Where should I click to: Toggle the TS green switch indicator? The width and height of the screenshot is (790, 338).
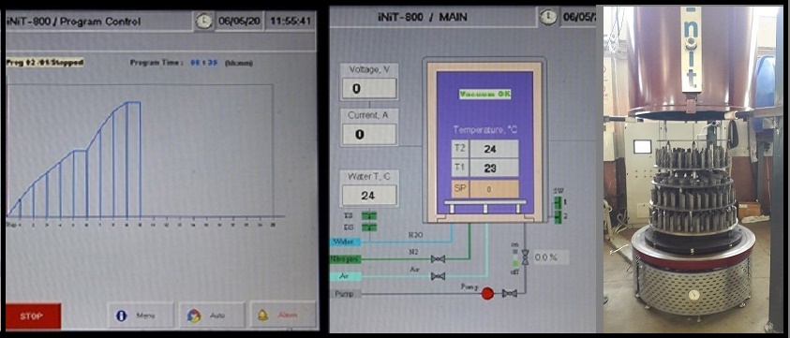369,215
